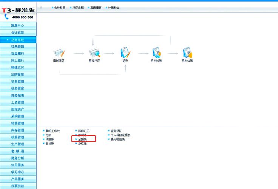The height and width of the screenshot is (189, 278).
Task: Select 出纳管理 in the sidebar
Action: [18, 74]
